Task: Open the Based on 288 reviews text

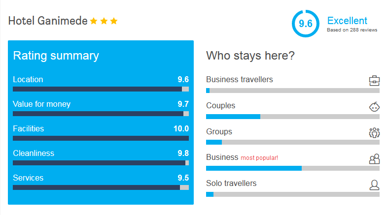Action: click(x=352, y=30)
